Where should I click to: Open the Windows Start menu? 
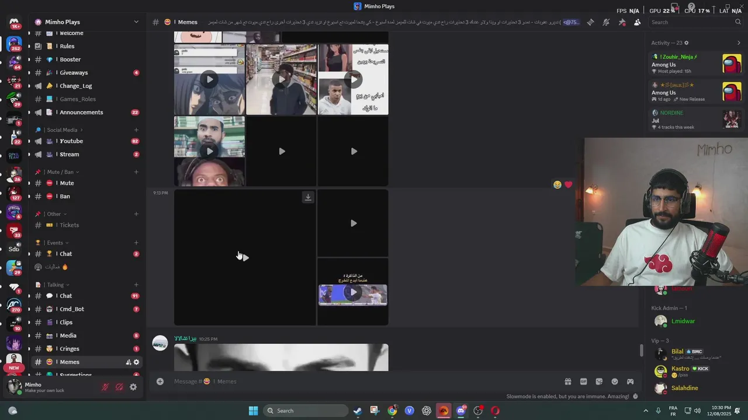[x=253, y=411]
